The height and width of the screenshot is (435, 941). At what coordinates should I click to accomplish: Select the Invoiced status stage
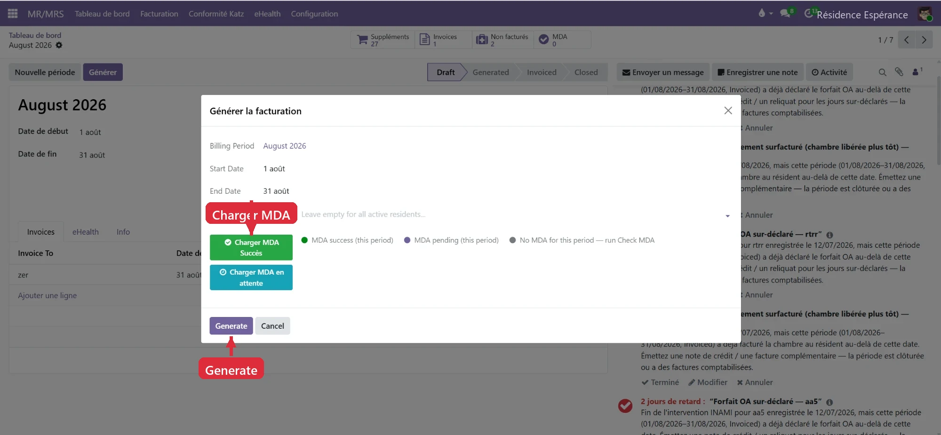point(542,72)
